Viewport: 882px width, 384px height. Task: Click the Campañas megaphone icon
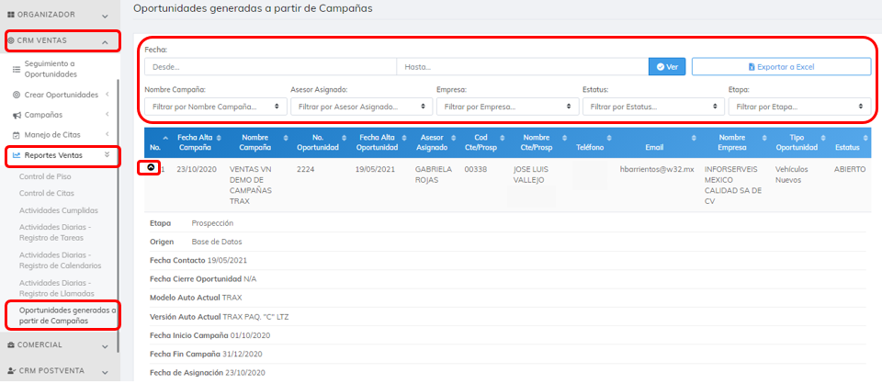tap(17, 115)
